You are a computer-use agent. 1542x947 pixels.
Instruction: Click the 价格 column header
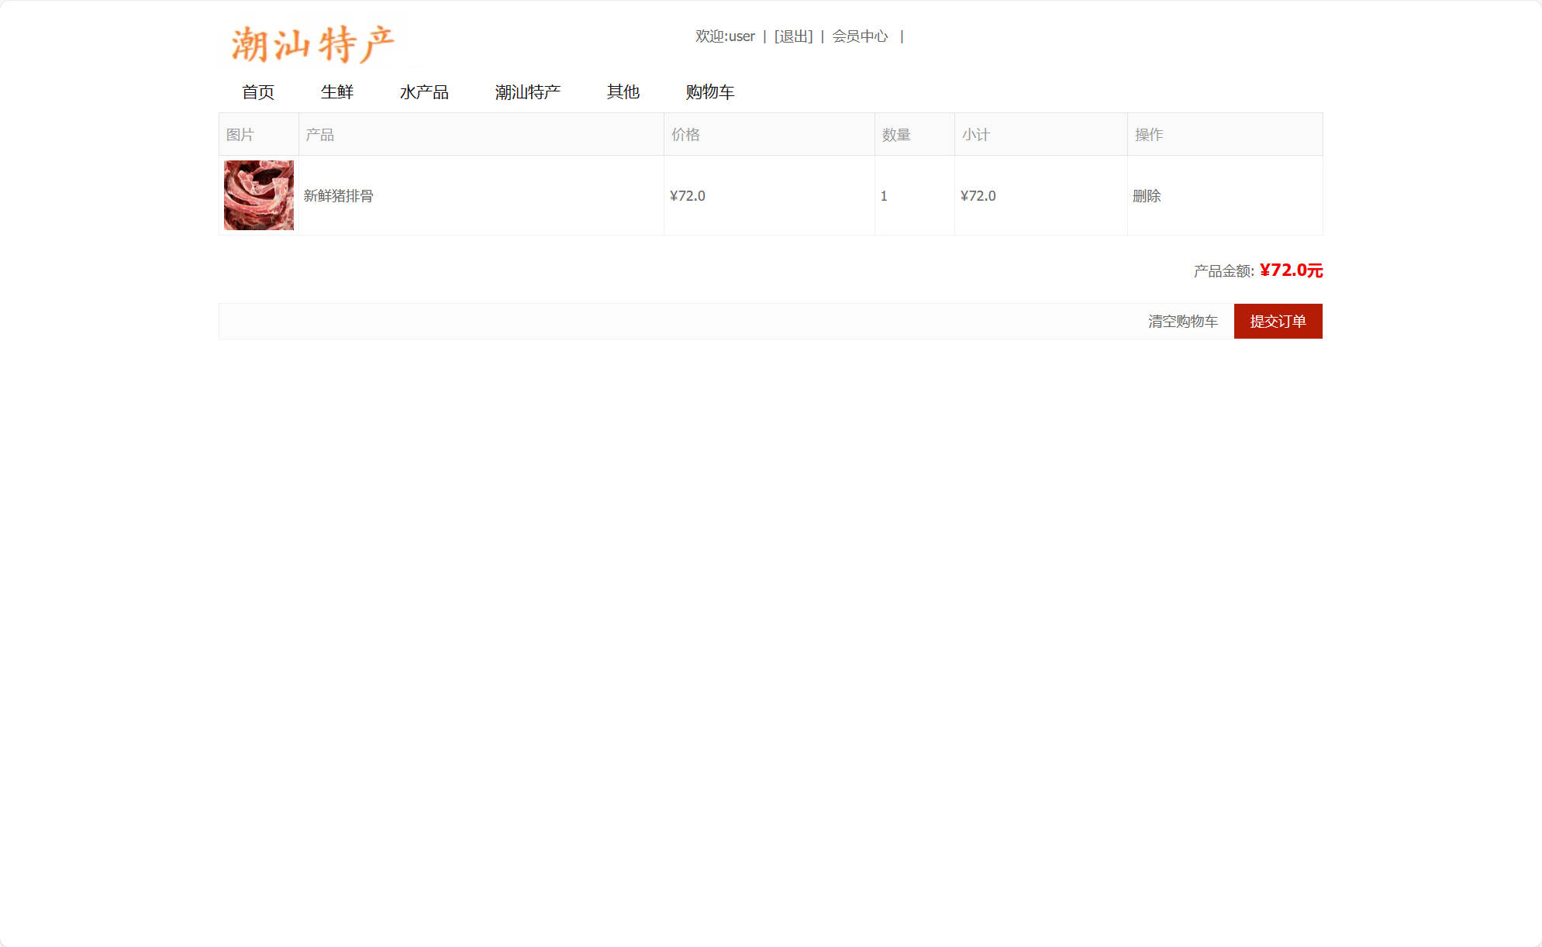[x=685, y=135]
